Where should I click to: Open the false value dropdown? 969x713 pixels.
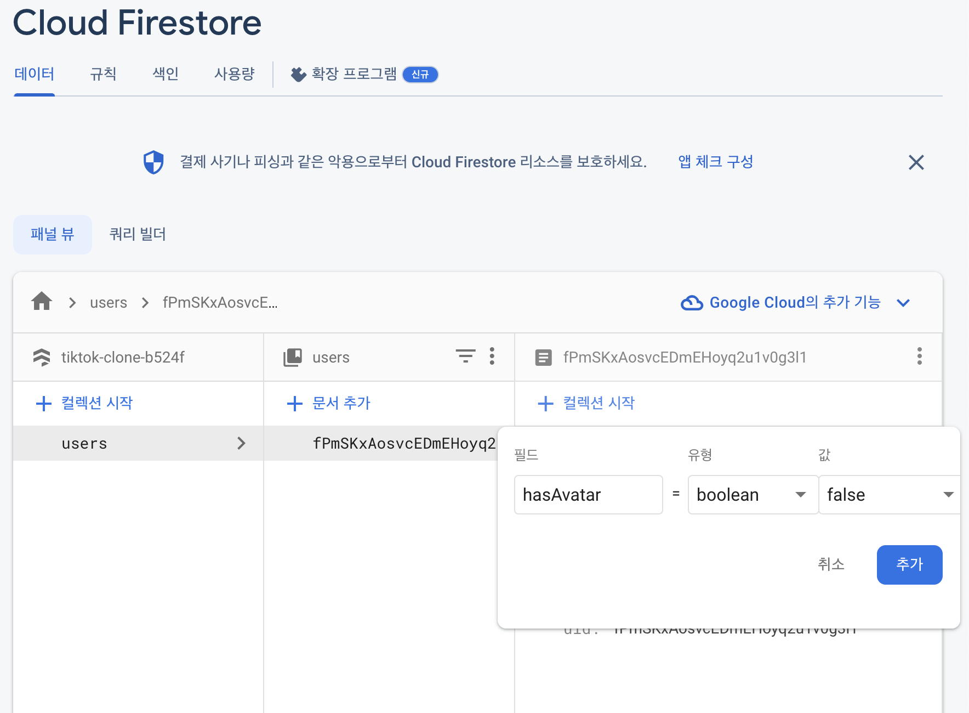[x=890, y=495]
